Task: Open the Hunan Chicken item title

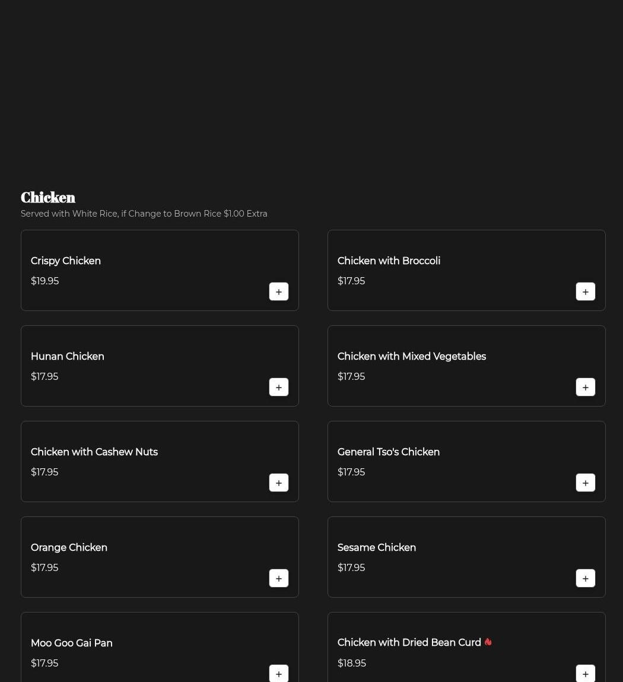Action: (68, 356)
